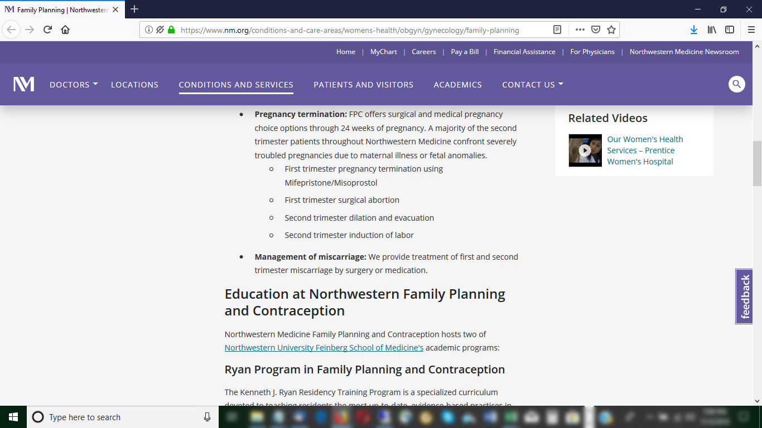Visit the Careers link
Viewport: 762px width, 428px height.
coord(424,52)
